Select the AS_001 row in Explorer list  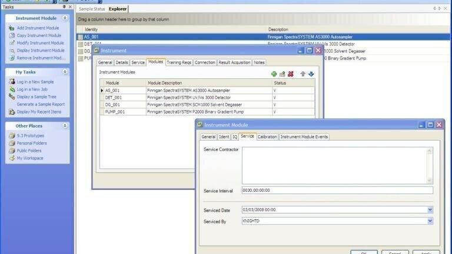click(x=263, y=37)
